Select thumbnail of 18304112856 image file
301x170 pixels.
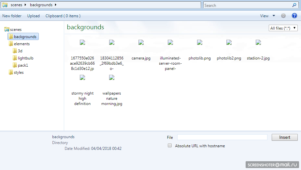tap(112, 42)
